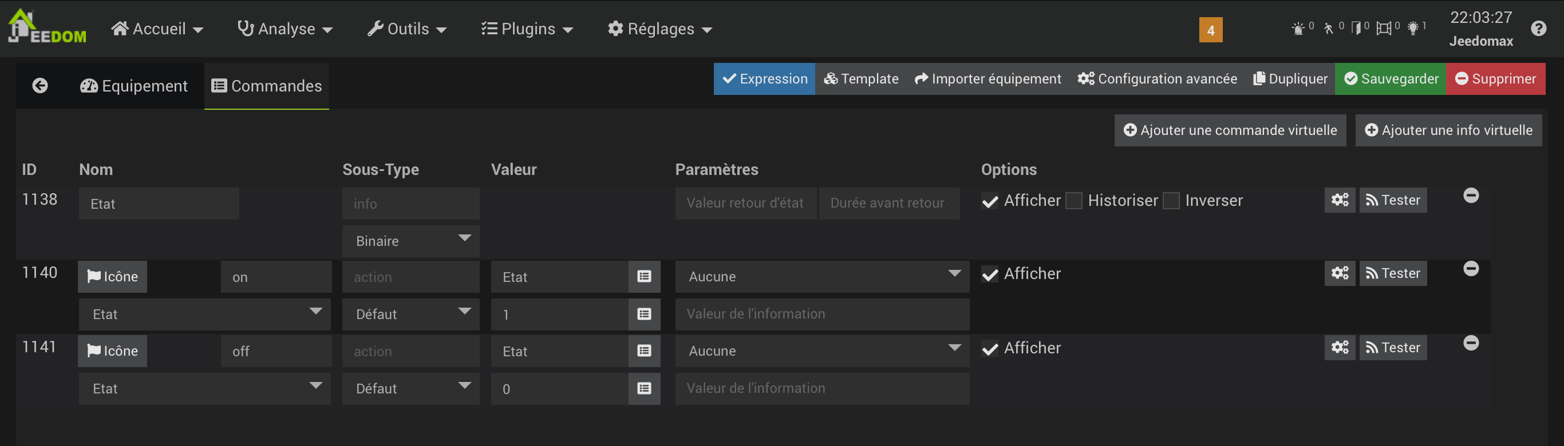Choose icon for the on command
Screen dimensions: 1564x446
[112, 277]
